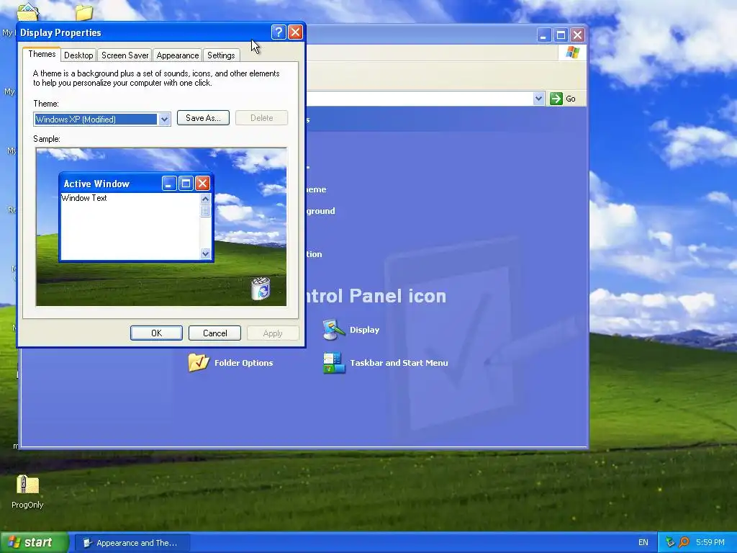Viewport: 737px width, 553px height.
Task: Click the Recycle Bin in the theme sample
Action: pyautogui.click(x=261, y=288)
